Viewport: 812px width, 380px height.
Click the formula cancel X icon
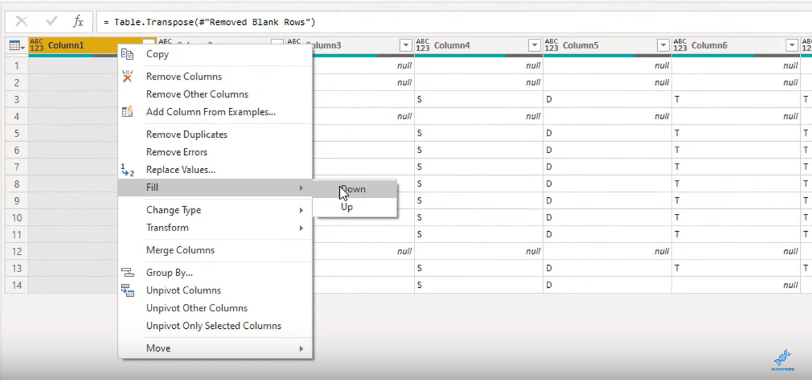point(21,21)
